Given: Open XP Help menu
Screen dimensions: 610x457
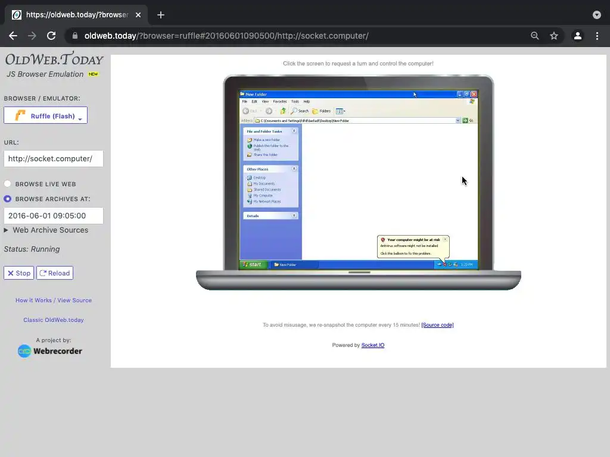Looking at the screenshot, I should 307,101.
